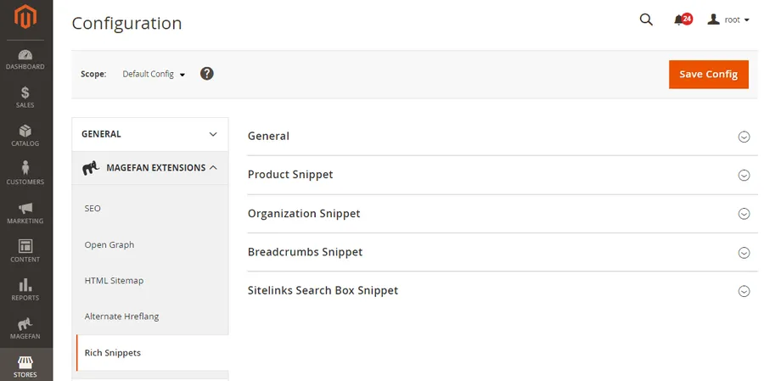
Task: Click the search magnifier icon
Action: pos(646,20)
